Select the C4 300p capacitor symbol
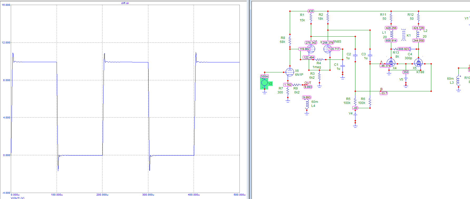 (410, 49)
